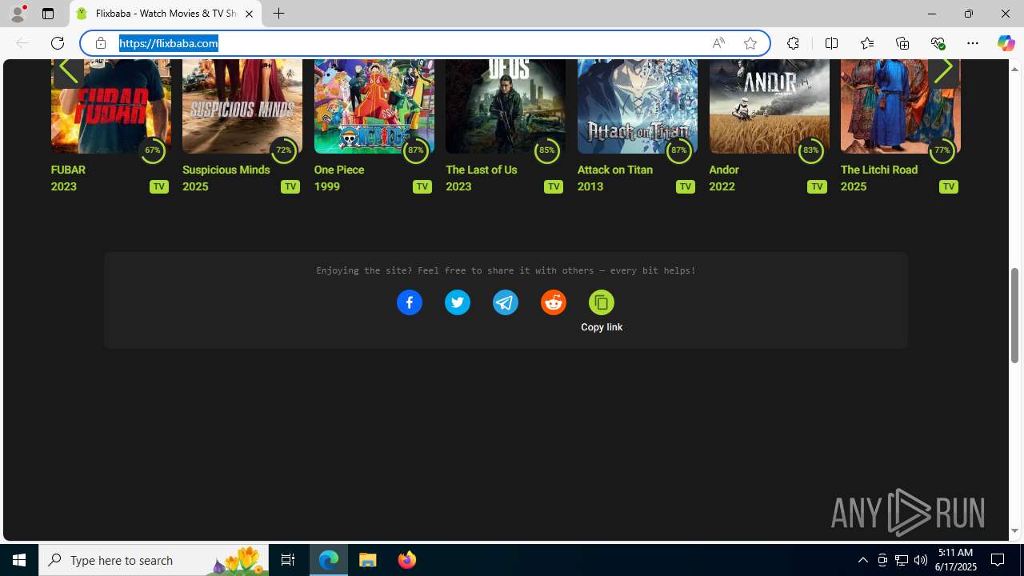This screenshot has height=576, width=1024.
Task: Click the 85% rating on The Last of Us
Action: (x=547, y=150)
